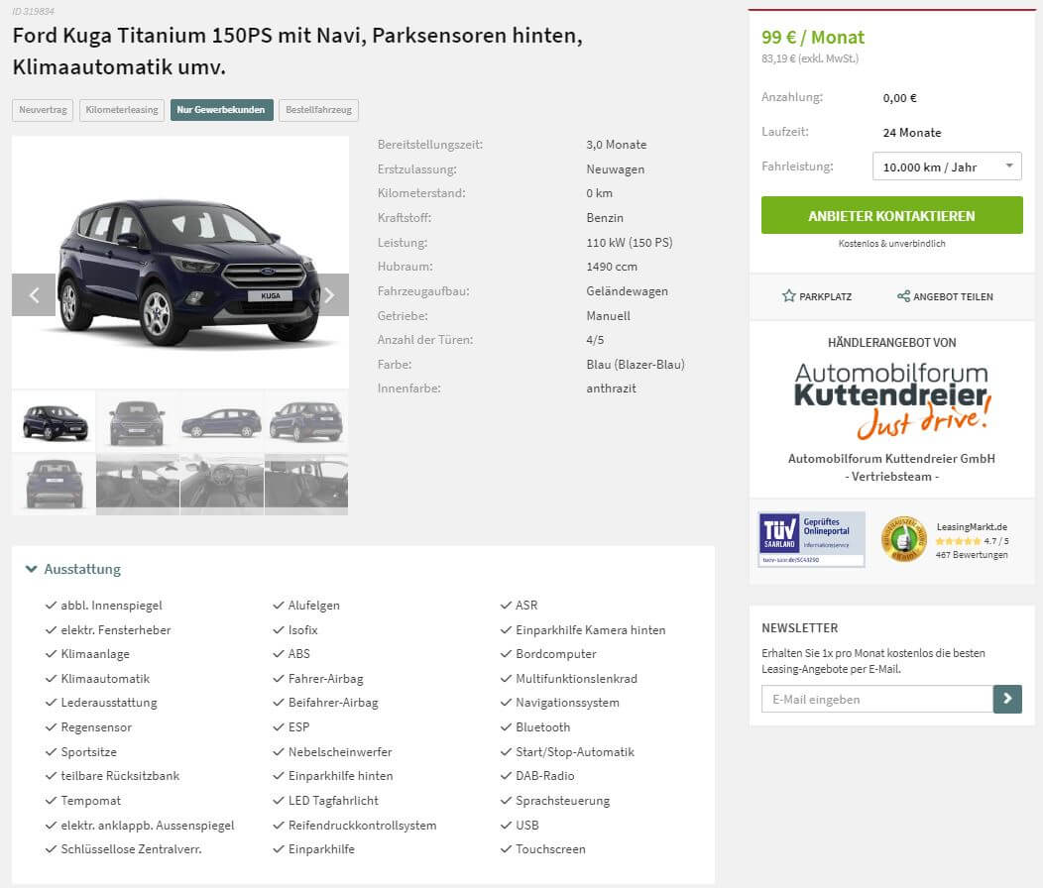
Task: Select the Bestellfahrzeug tag
Action: point(318,110)
